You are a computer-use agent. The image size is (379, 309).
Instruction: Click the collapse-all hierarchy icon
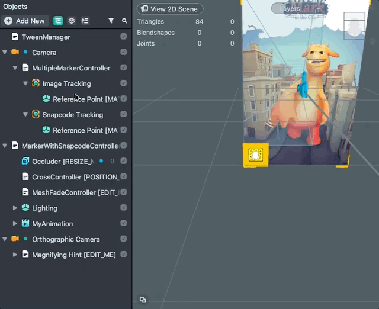pyautogui.click(x=85, y=21)
